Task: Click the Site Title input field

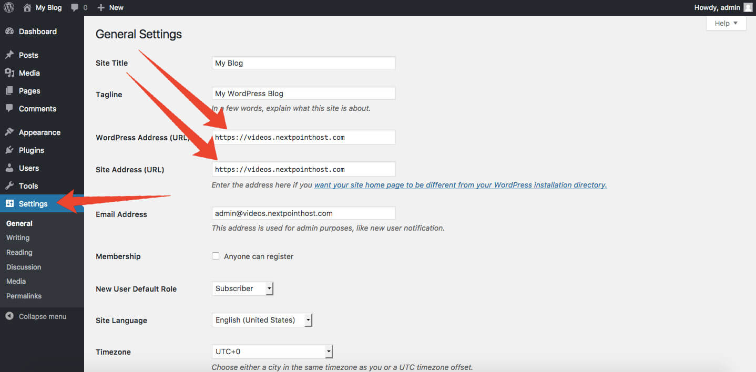Action: pos(304,63)
